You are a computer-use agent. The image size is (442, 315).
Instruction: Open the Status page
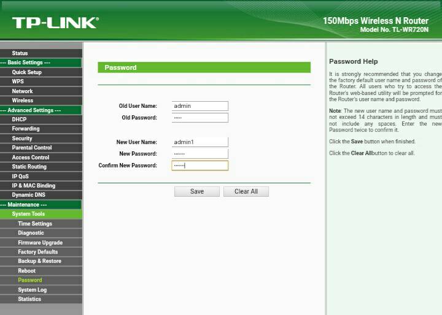tap(41, 53)
